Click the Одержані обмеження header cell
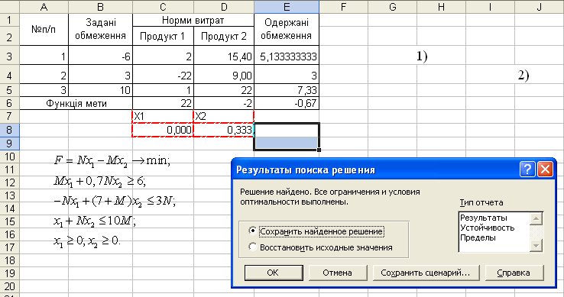This screenshot has height=297, width=564. 287,30
